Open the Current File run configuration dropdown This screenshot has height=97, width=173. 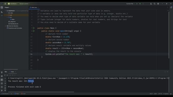pos(130,4)
